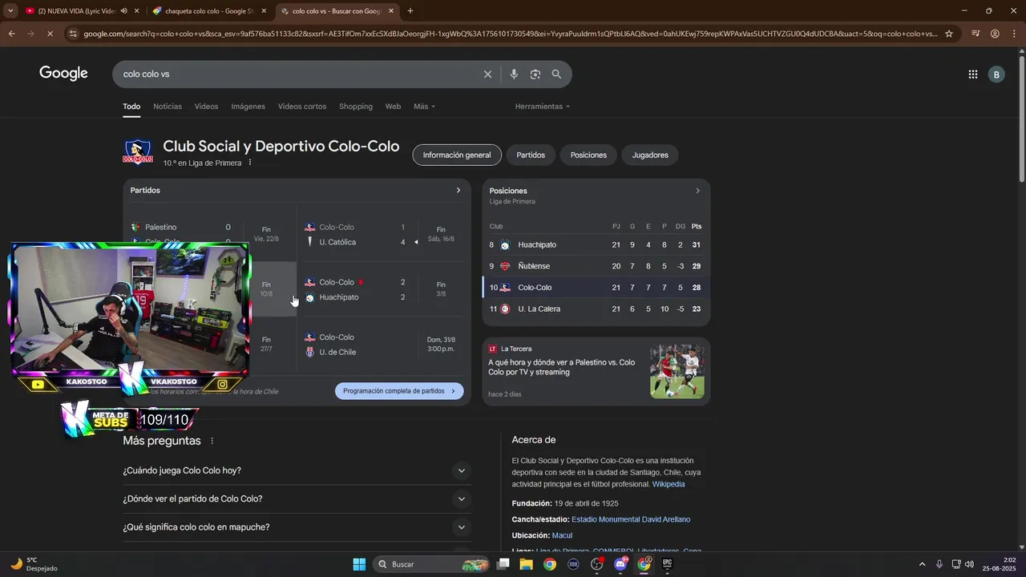This screenshot has width=1026, height=577.
Task: Select the Imágenes search tab
Action: pos(248,107)
